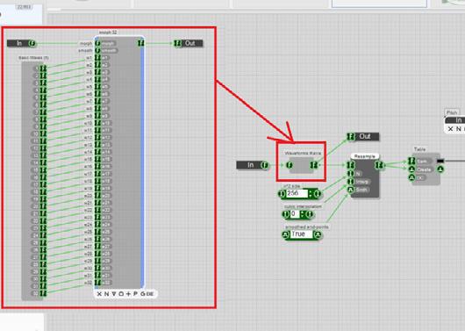Select the Table module body
465x331 pixels.
click(426, 169)
